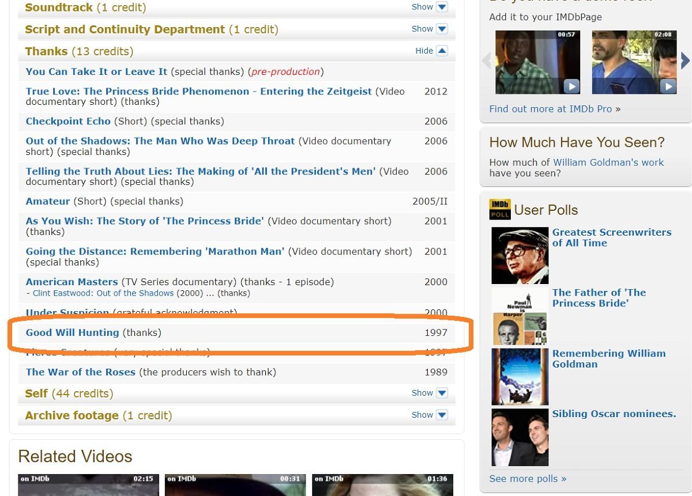This screenshot has width=692, height=496.
Task: Play the 02:15 related video
Action: pyautogui.click(x=89, y=485)
